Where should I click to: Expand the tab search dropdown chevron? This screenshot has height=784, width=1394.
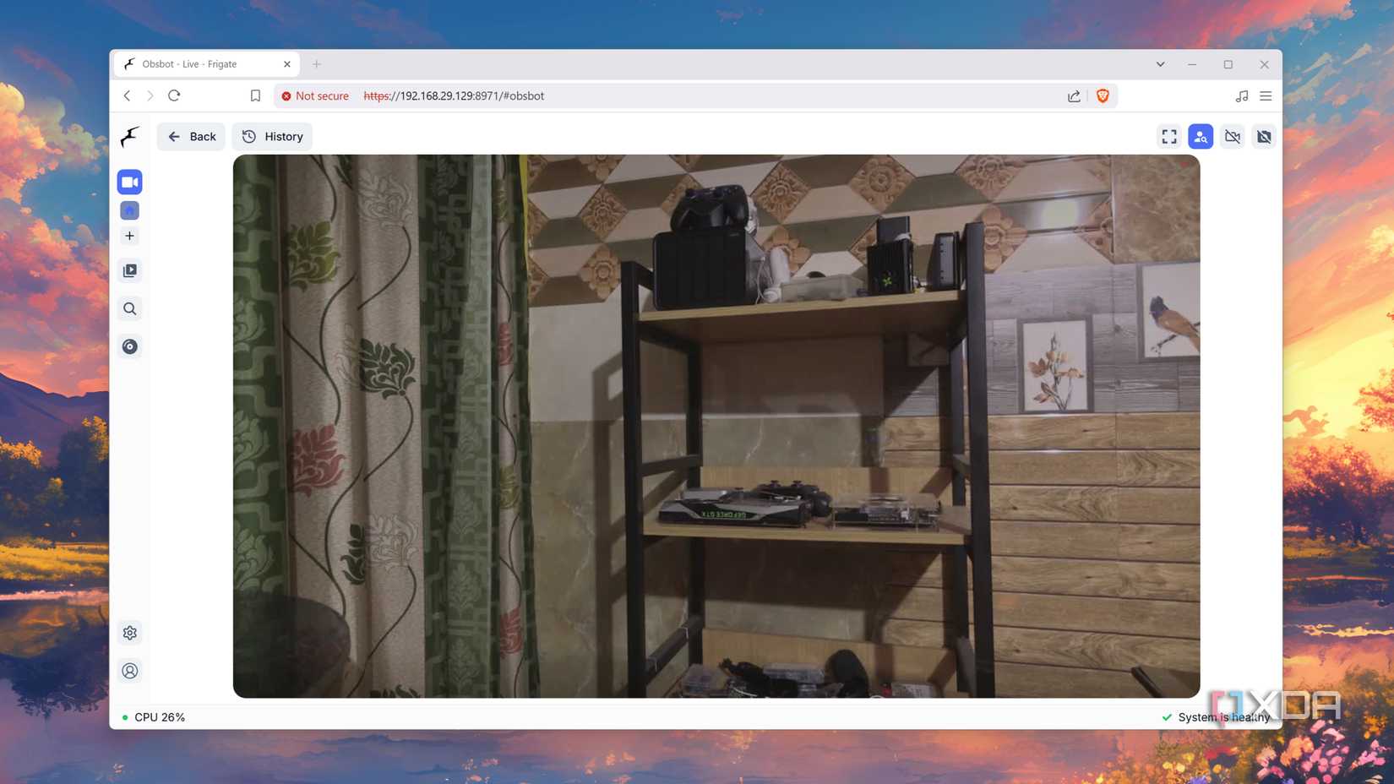[1160, 64]
